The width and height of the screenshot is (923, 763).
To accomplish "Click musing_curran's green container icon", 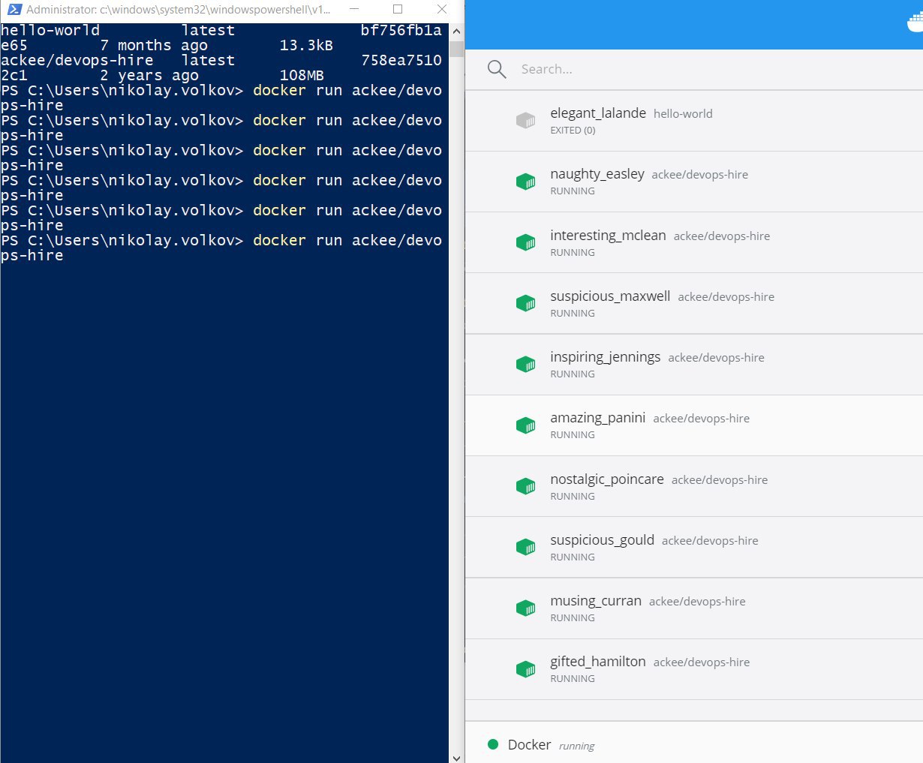I will (525, 608).
